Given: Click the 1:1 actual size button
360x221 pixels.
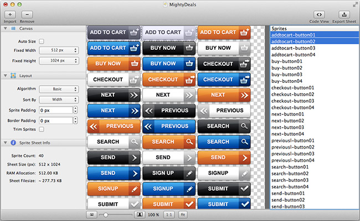Looking at the screenshot, I should (168, 214).
